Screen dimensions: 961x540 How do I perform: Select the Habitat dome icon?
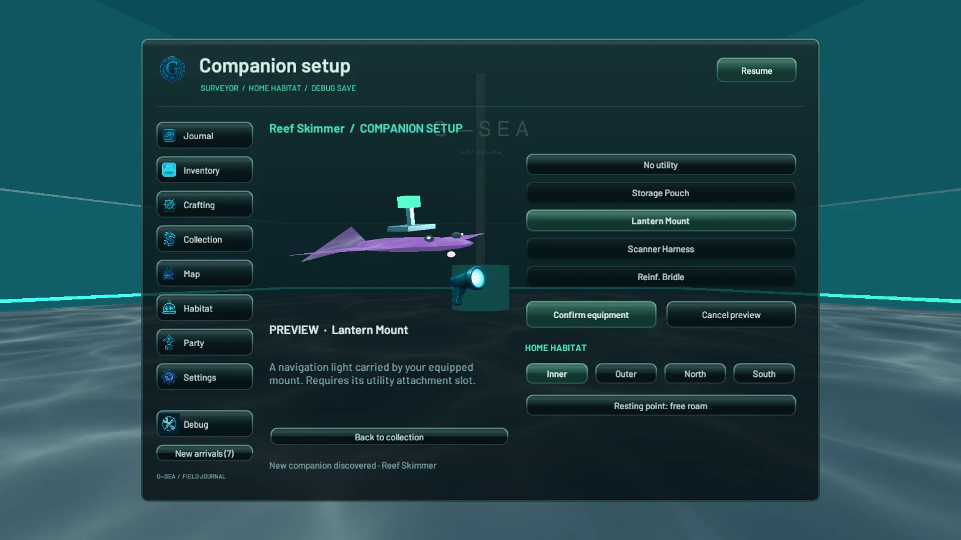coord(169,308)
